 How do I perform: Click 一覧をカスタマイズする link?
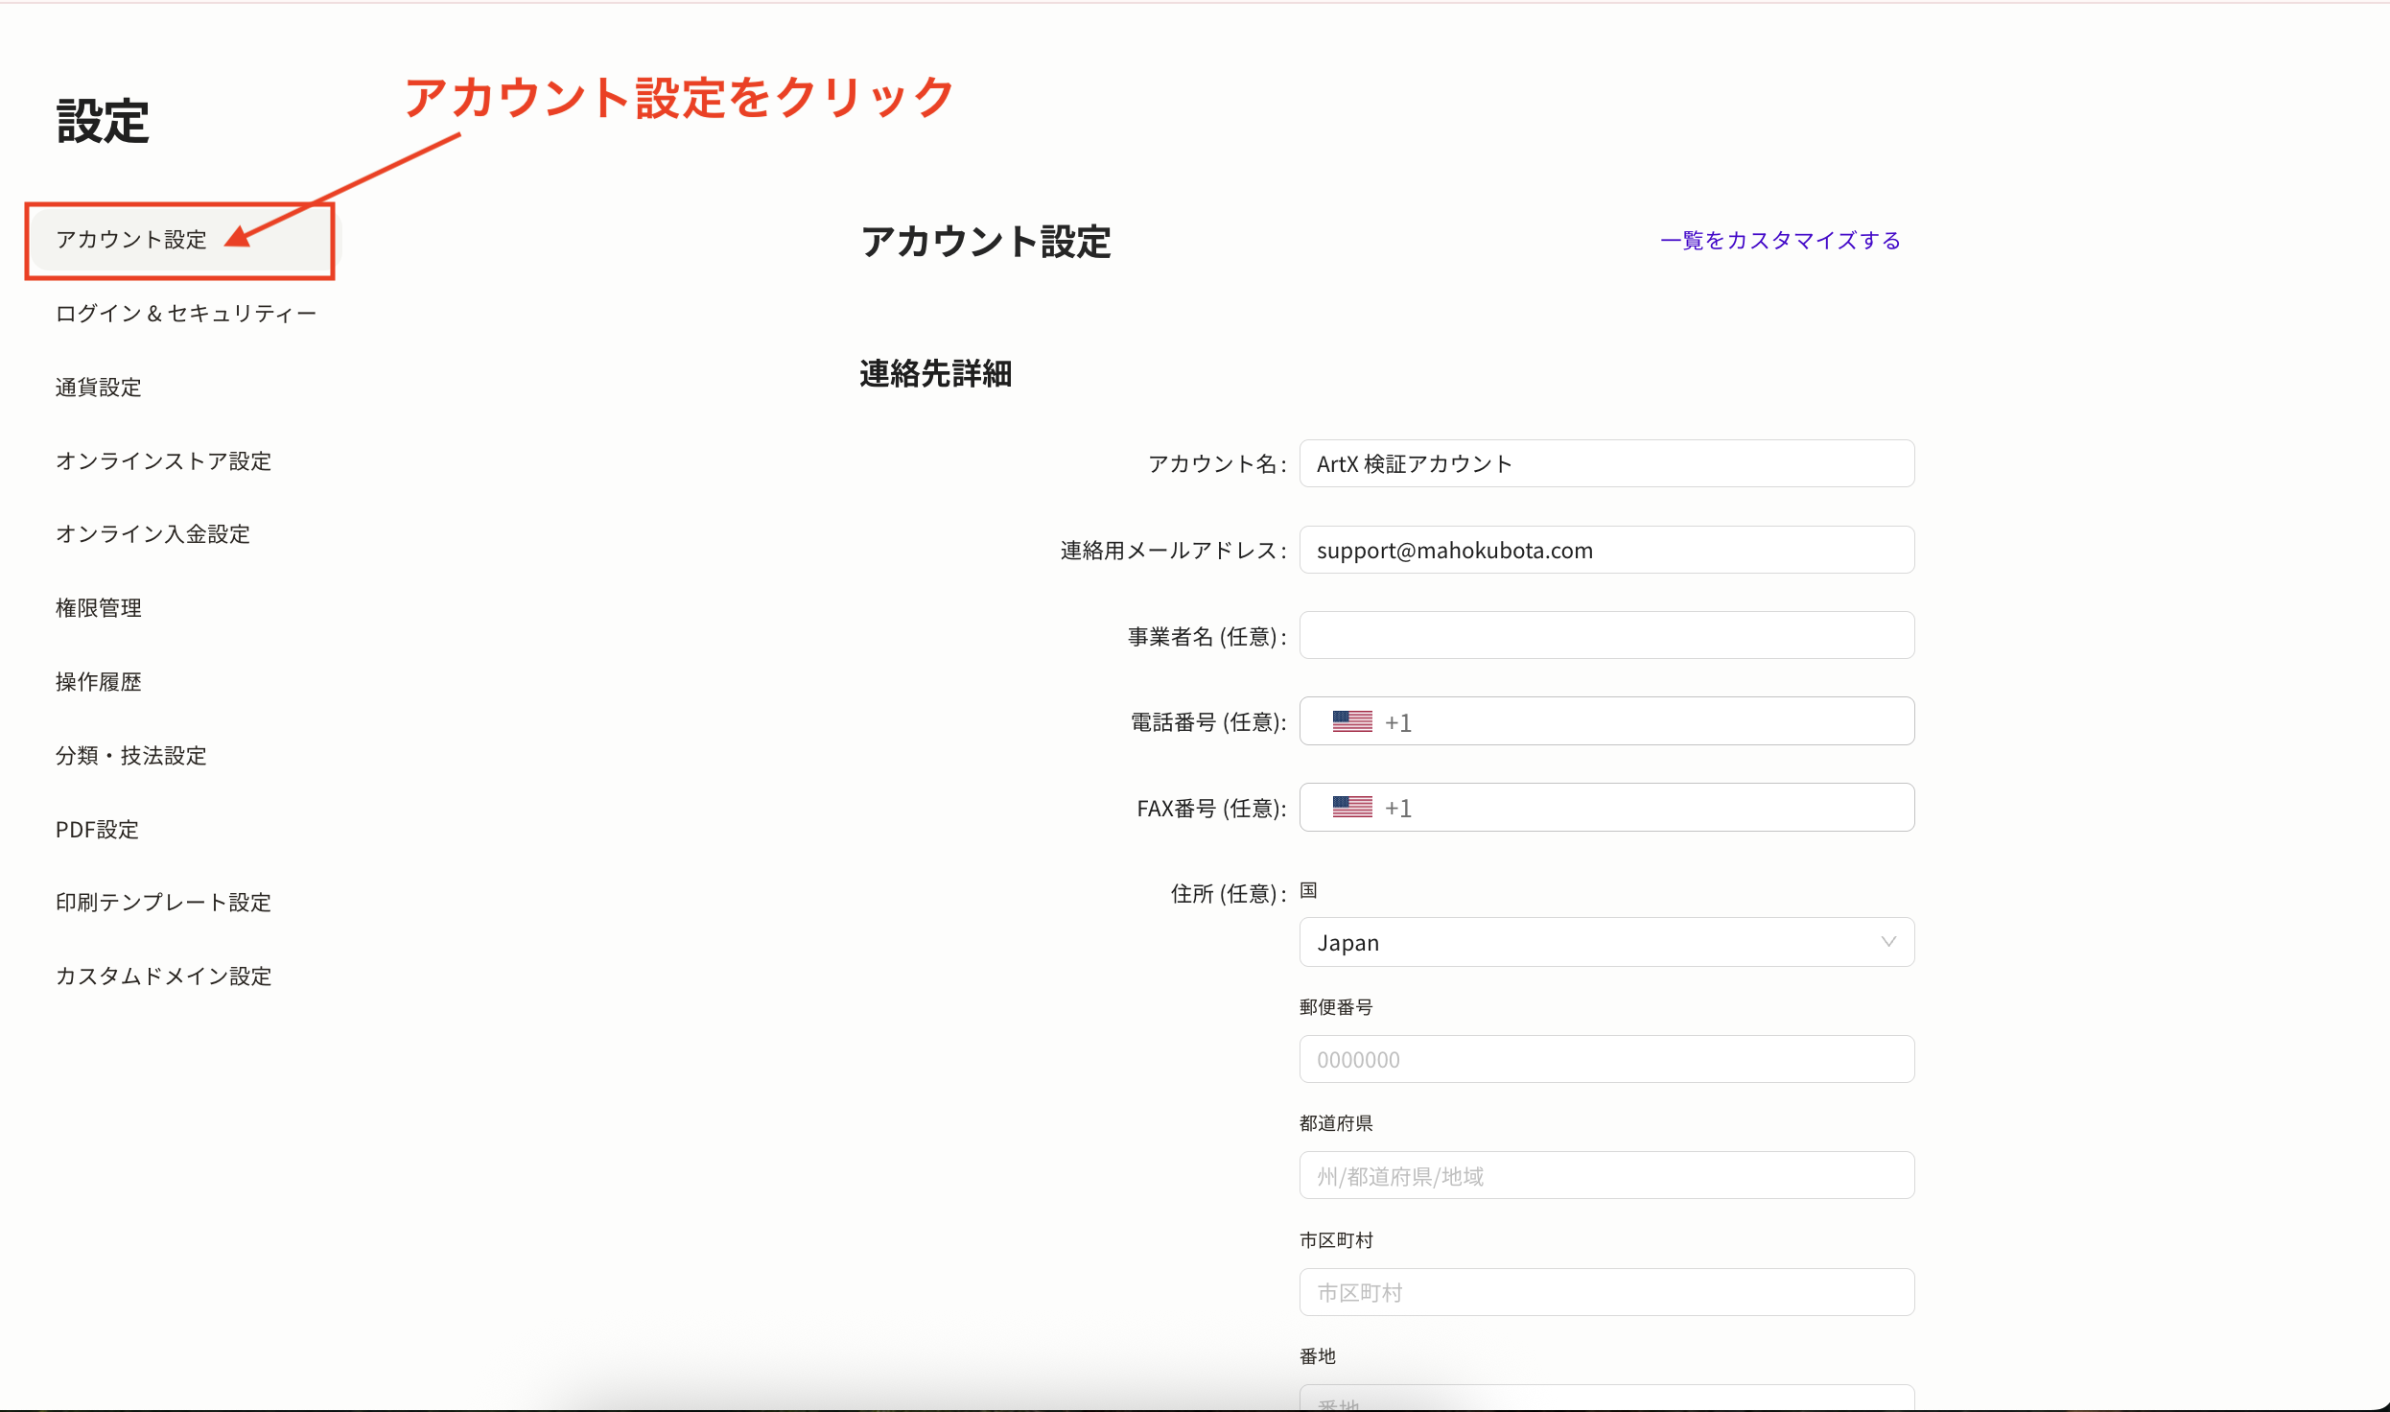pyautogui.click(x=1780, y=241)
